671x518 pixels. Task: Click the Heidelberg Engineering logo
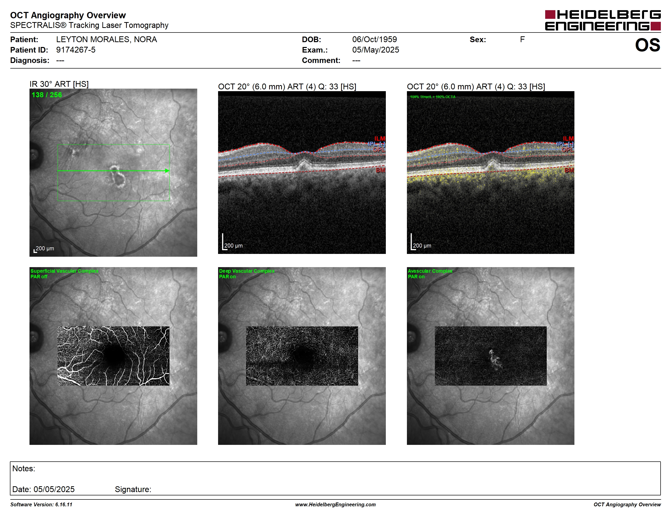(602, 20)
